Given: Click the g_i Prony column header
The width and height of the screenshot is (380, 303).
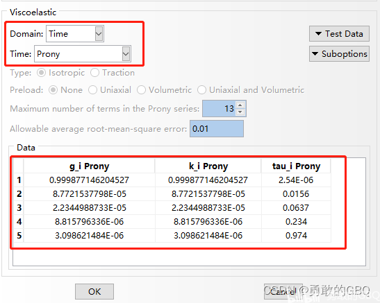Looking at the screenshot, I should pos(89,166).
